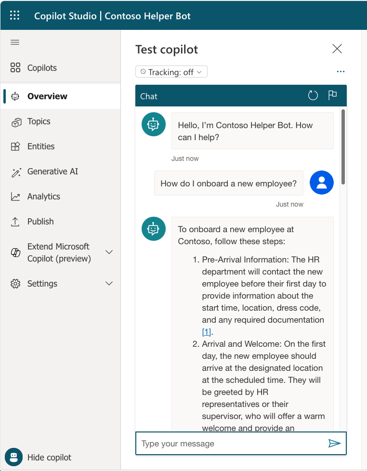
Task: Click the "How do I onboard a new employee?" message
Action: point(229,183)
